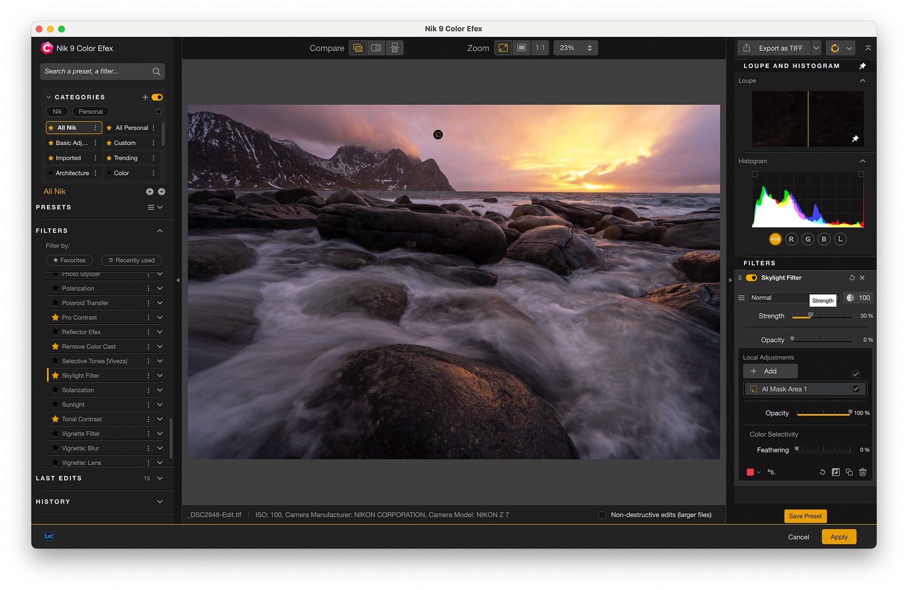This screenshot has width=908, height=590.
Task: Toggle the histogram shadow clipping indicator
Action: click(755, 175)
